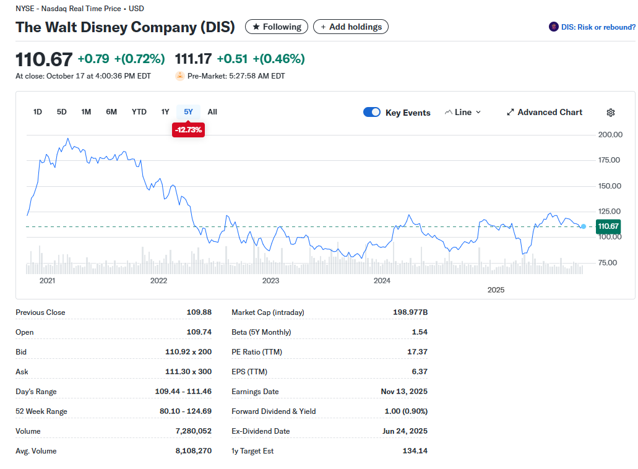
Task: Switch to the YTD range tab
Action: [139, 112]
